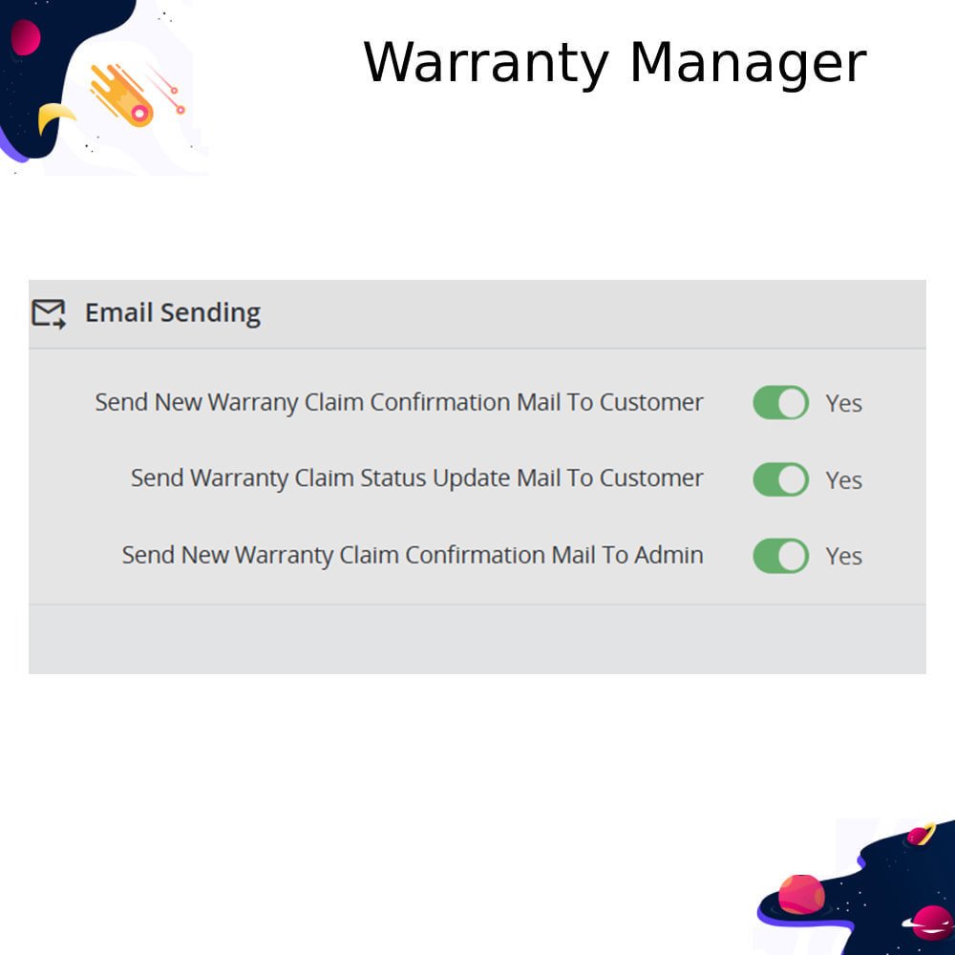Click the yellow crescent moon graphic
Screen dimensions: 955x955
(54, 117)
